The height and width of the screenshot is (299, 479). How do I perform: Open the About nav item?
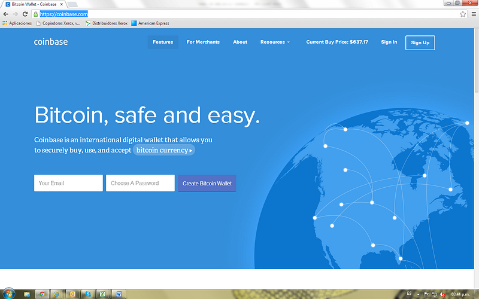pos(240,42)
